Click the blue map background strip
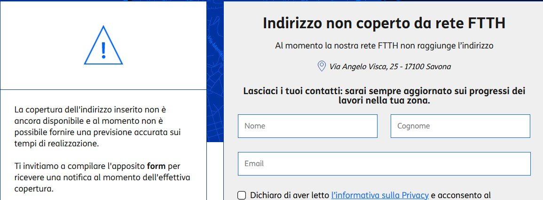 tap(215, 71)
